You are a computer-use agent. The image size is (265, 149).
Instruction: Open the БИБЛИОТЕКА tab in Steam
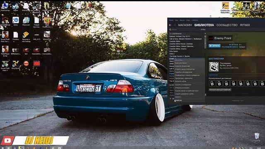[204, 25]
